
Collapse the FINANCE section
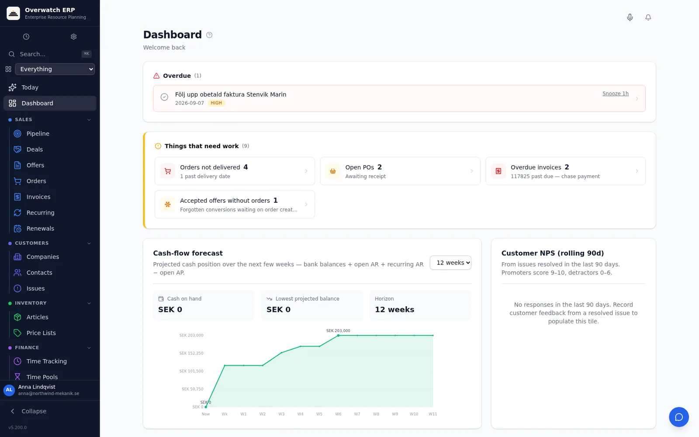coord(89,348)
